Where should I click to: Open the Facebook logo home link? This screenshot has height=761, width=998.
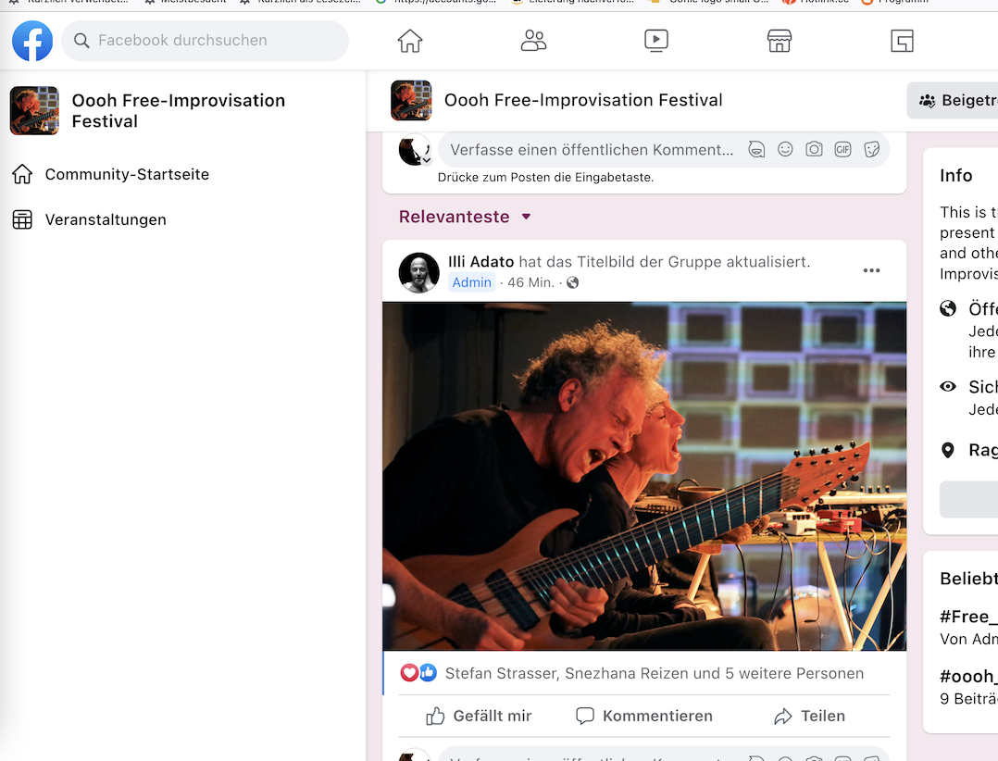click(32, 41)
